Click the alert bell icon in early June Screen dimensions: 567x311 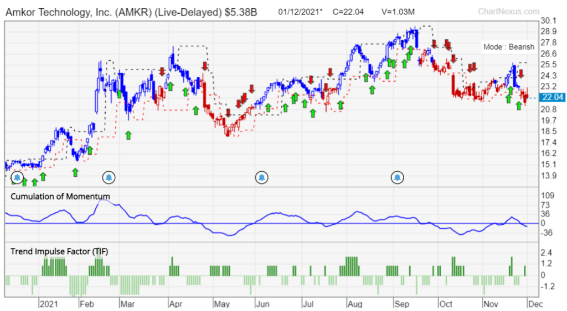point(262,177)
